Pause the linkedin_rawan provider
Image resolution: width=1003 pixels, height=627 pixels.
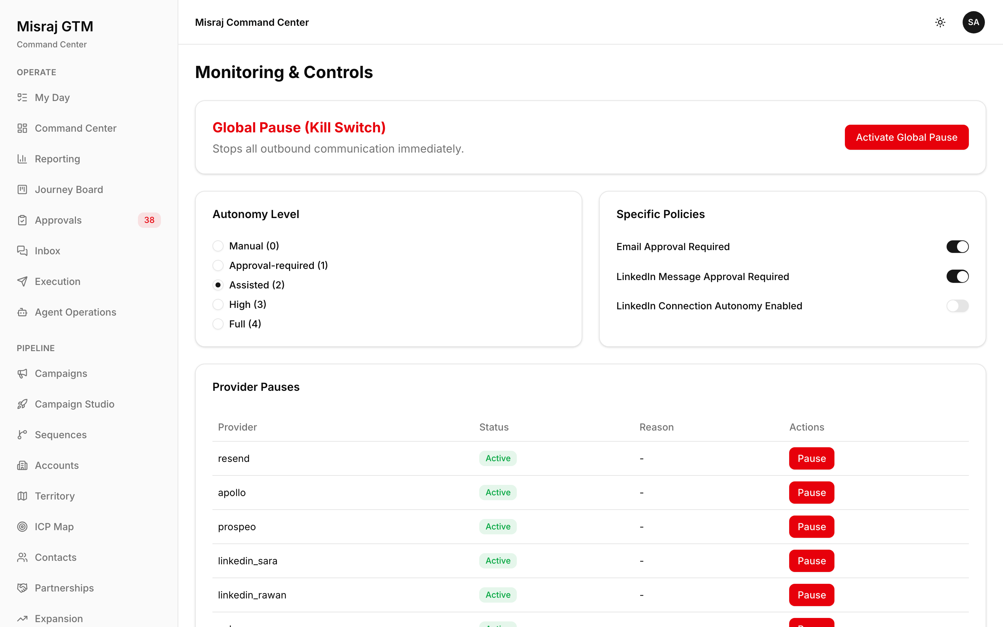(x=811, y=595)
